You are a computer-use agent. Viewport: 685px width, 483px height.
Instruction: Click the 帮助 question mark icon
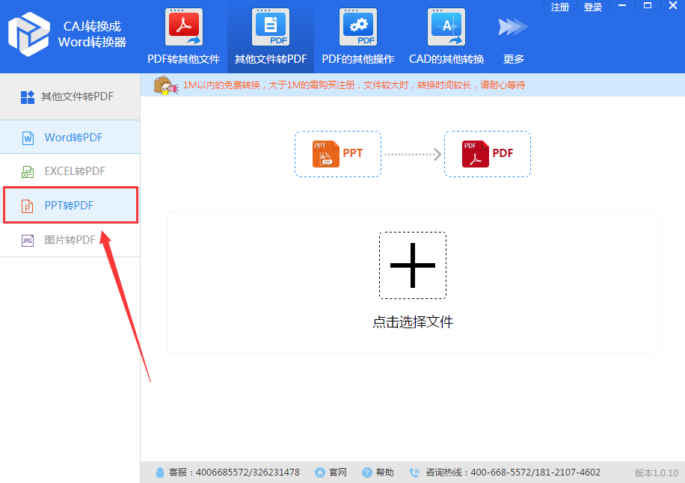point(367,473)
